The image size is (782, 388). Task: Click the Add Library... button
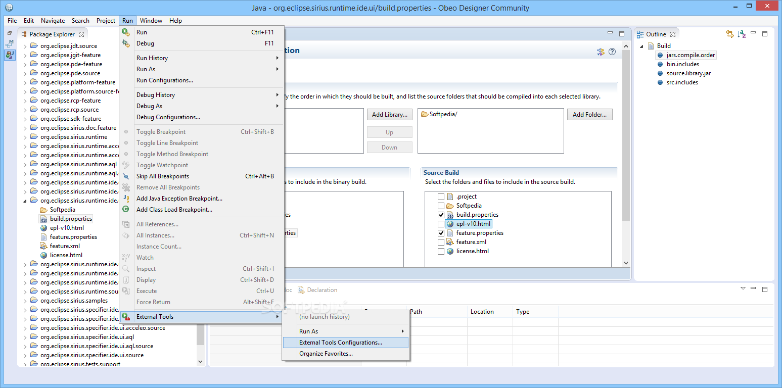click(x=390, y=115)
